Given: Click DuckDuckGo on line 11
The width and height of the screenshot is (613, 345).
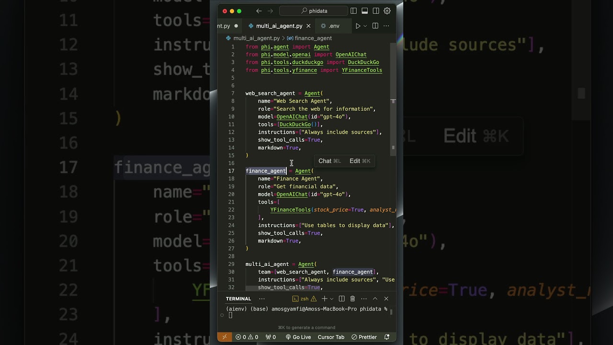Looking at the screenshot, I should click(x=295, y=125).
